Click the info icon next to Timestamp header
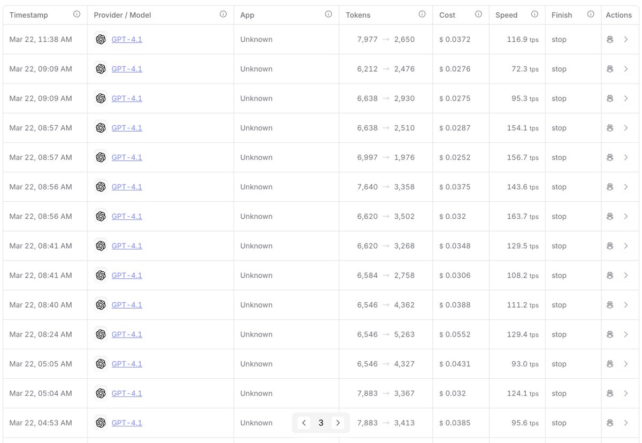Screen dimensions: 642x443 point(77,14)
